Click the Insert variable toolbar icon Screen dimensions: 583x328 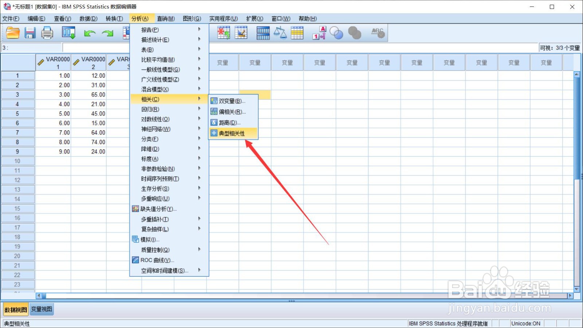point(224,33)
